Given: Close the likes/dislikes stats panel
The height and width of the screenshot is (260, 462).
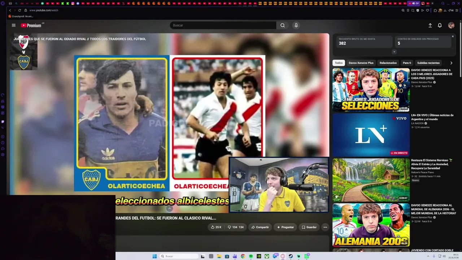Looking at the screenshot, I should click(x=453, y=36).
